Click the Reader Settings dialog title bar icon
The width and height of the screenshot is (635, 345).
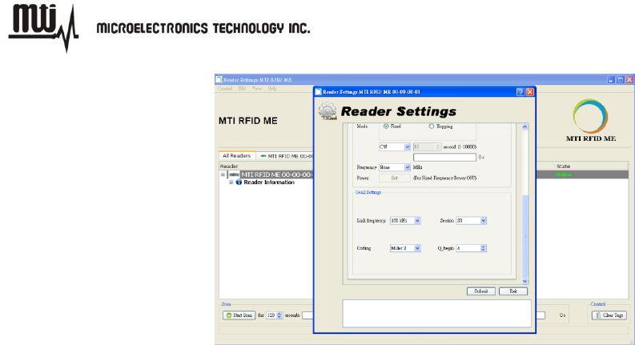[319, 92]
